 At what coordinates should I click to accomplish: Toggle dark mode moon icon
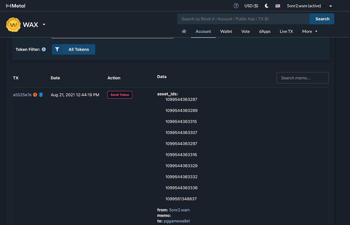pos(267,6)
